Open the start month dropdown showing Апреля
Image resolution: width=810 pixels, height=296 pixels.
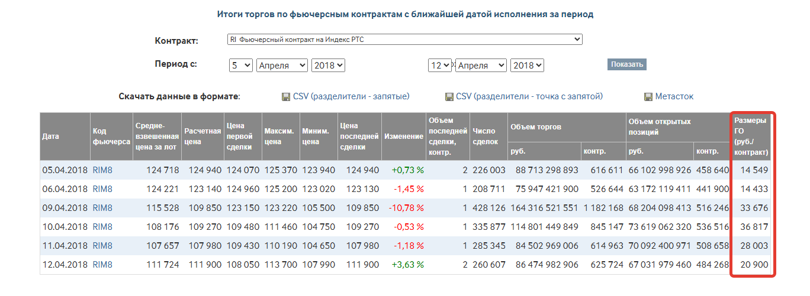282,65
